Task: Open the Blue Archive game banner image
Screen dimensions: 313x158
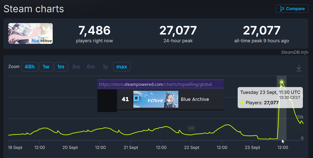Action: pos(30,33)
